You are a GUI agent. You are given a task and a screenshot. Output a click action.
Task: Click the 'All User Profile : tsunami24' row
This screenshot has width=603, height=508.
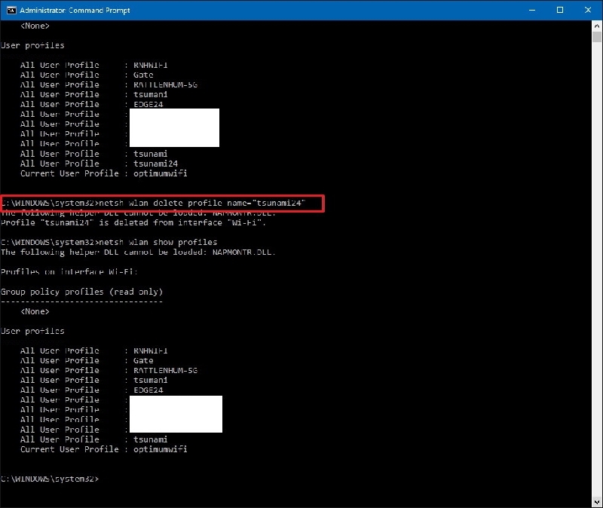[x=99, y=164]
